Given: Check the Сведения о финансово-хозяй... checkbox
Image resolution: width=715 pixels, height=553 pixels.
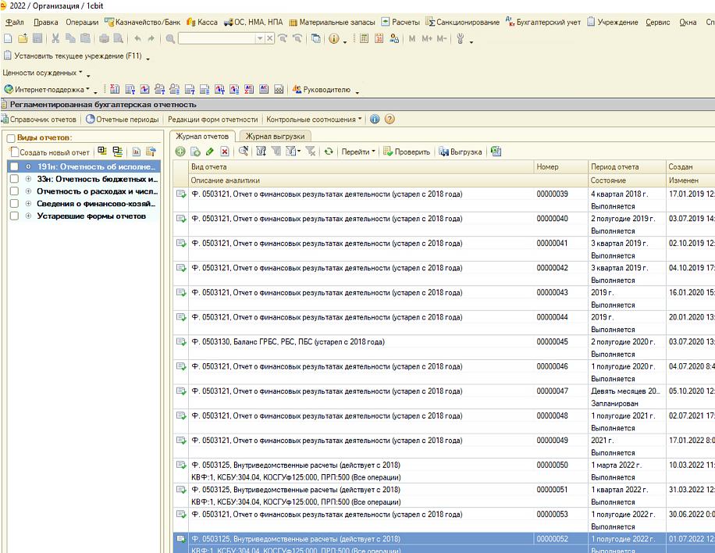Looking at the screenshot, I should [14, 204].
